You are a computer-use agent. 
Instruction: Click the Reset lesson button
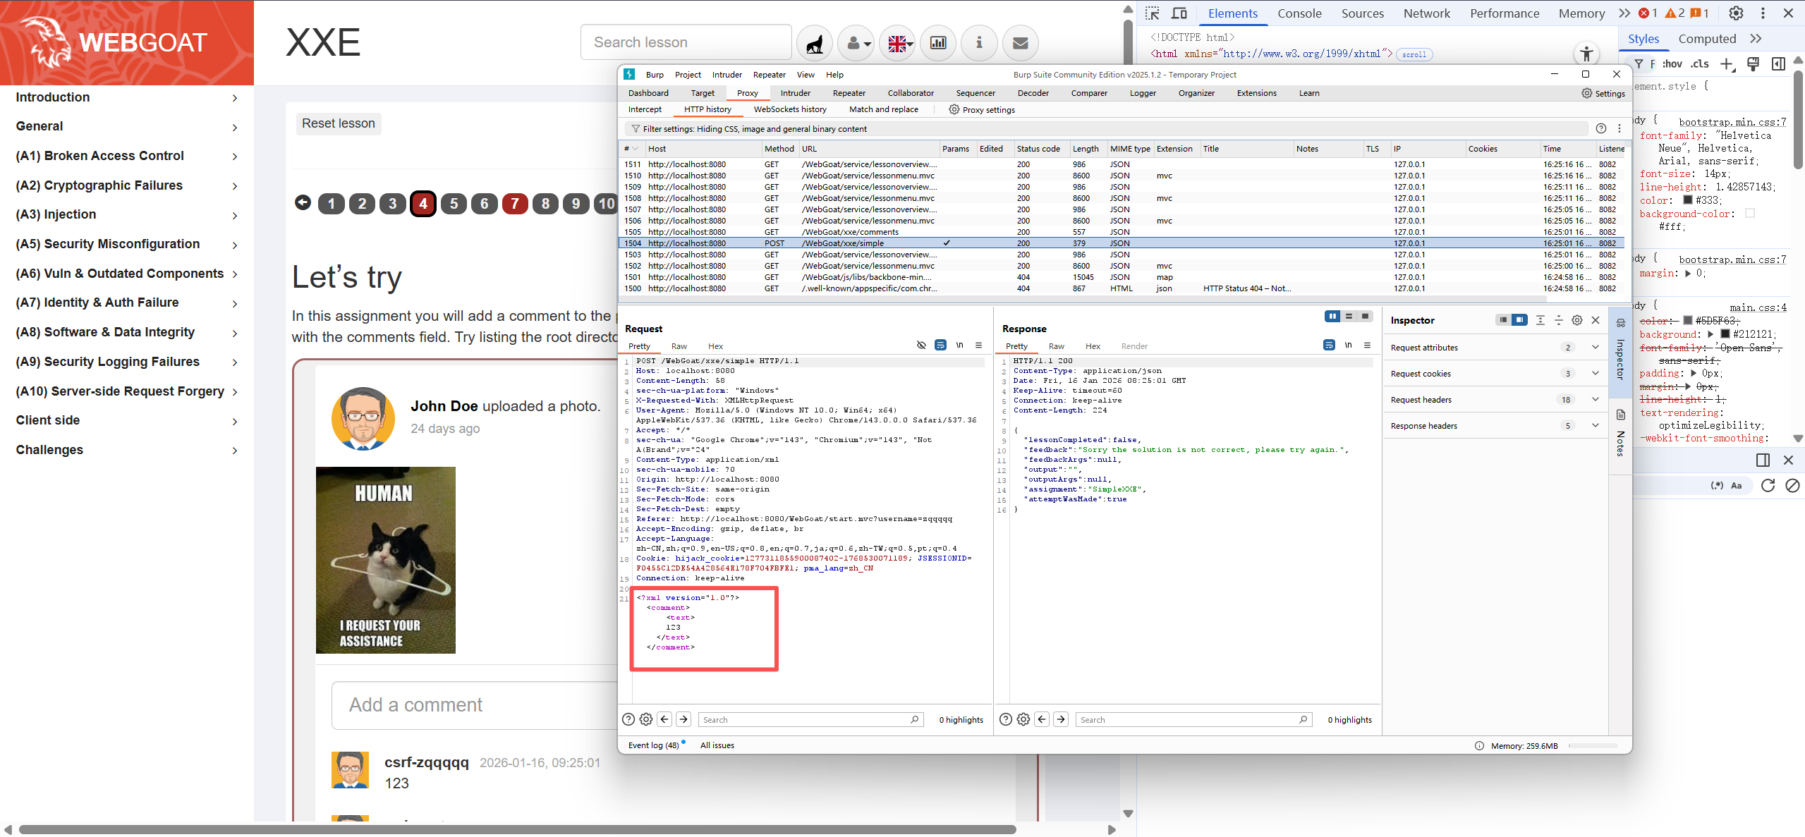click(x=339, y=123)
